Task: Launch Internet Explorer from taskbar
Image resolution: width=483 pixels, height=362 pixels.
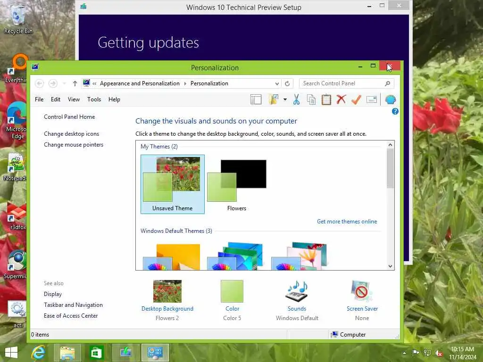Action: tap(39, 353)
